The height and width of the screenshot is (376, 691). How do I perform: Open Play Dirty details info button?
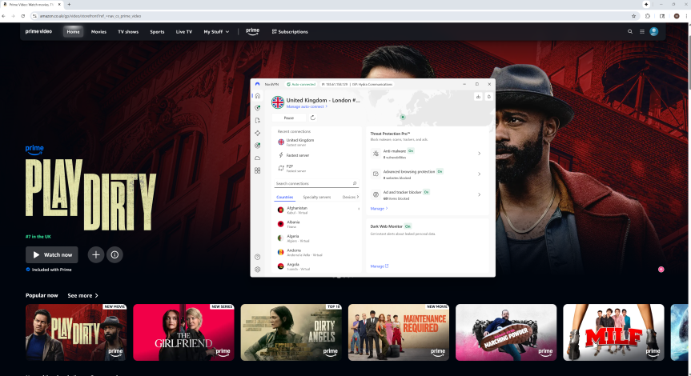click(114, 254)
